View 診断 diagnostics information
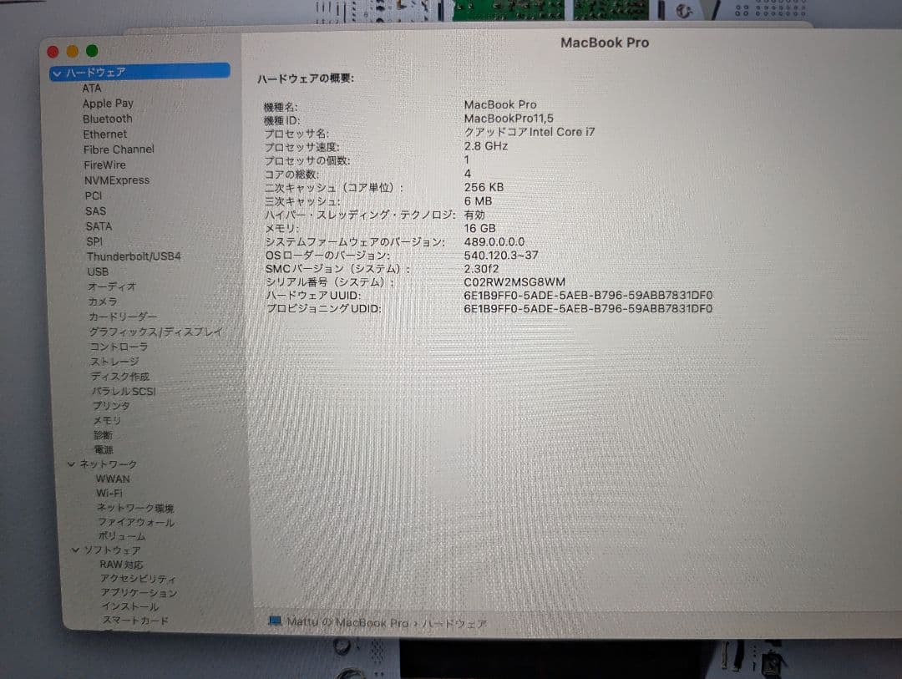 (x=102, y=434)
